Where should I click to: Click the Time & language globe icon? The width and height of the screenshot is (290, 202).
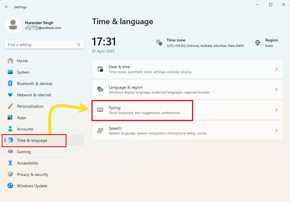(11, 140)
